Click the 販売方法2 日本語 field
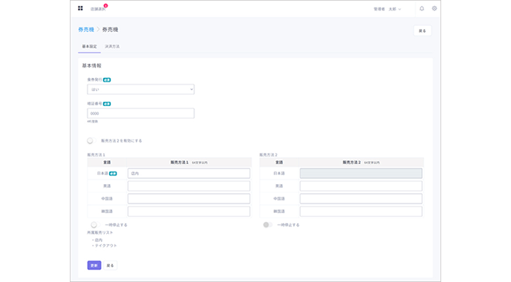Screen dimensions: 511x282 (x=361, y=173)
